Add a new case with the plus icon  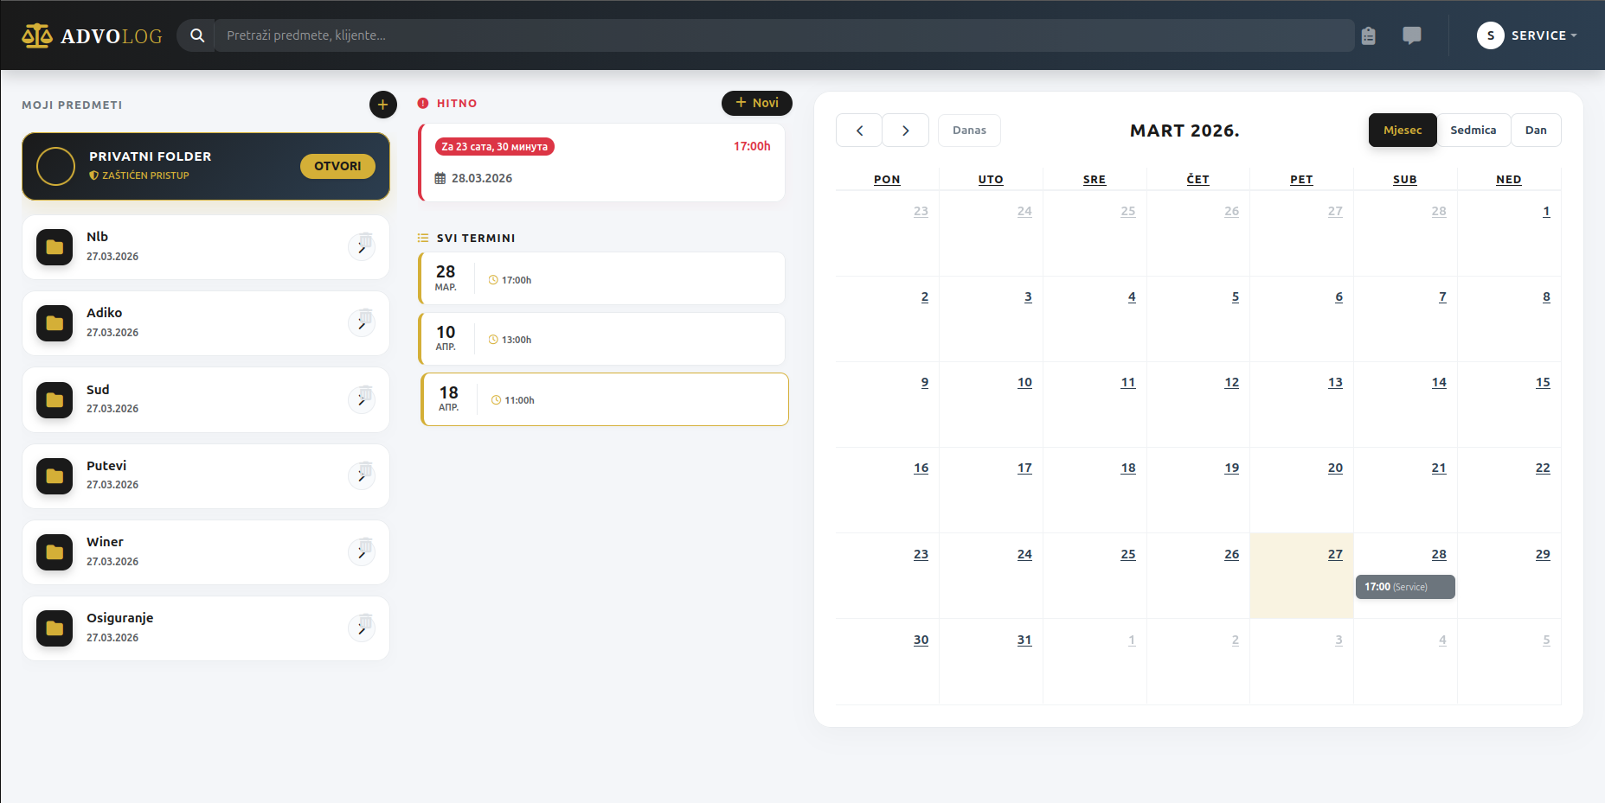click(383, 105)
